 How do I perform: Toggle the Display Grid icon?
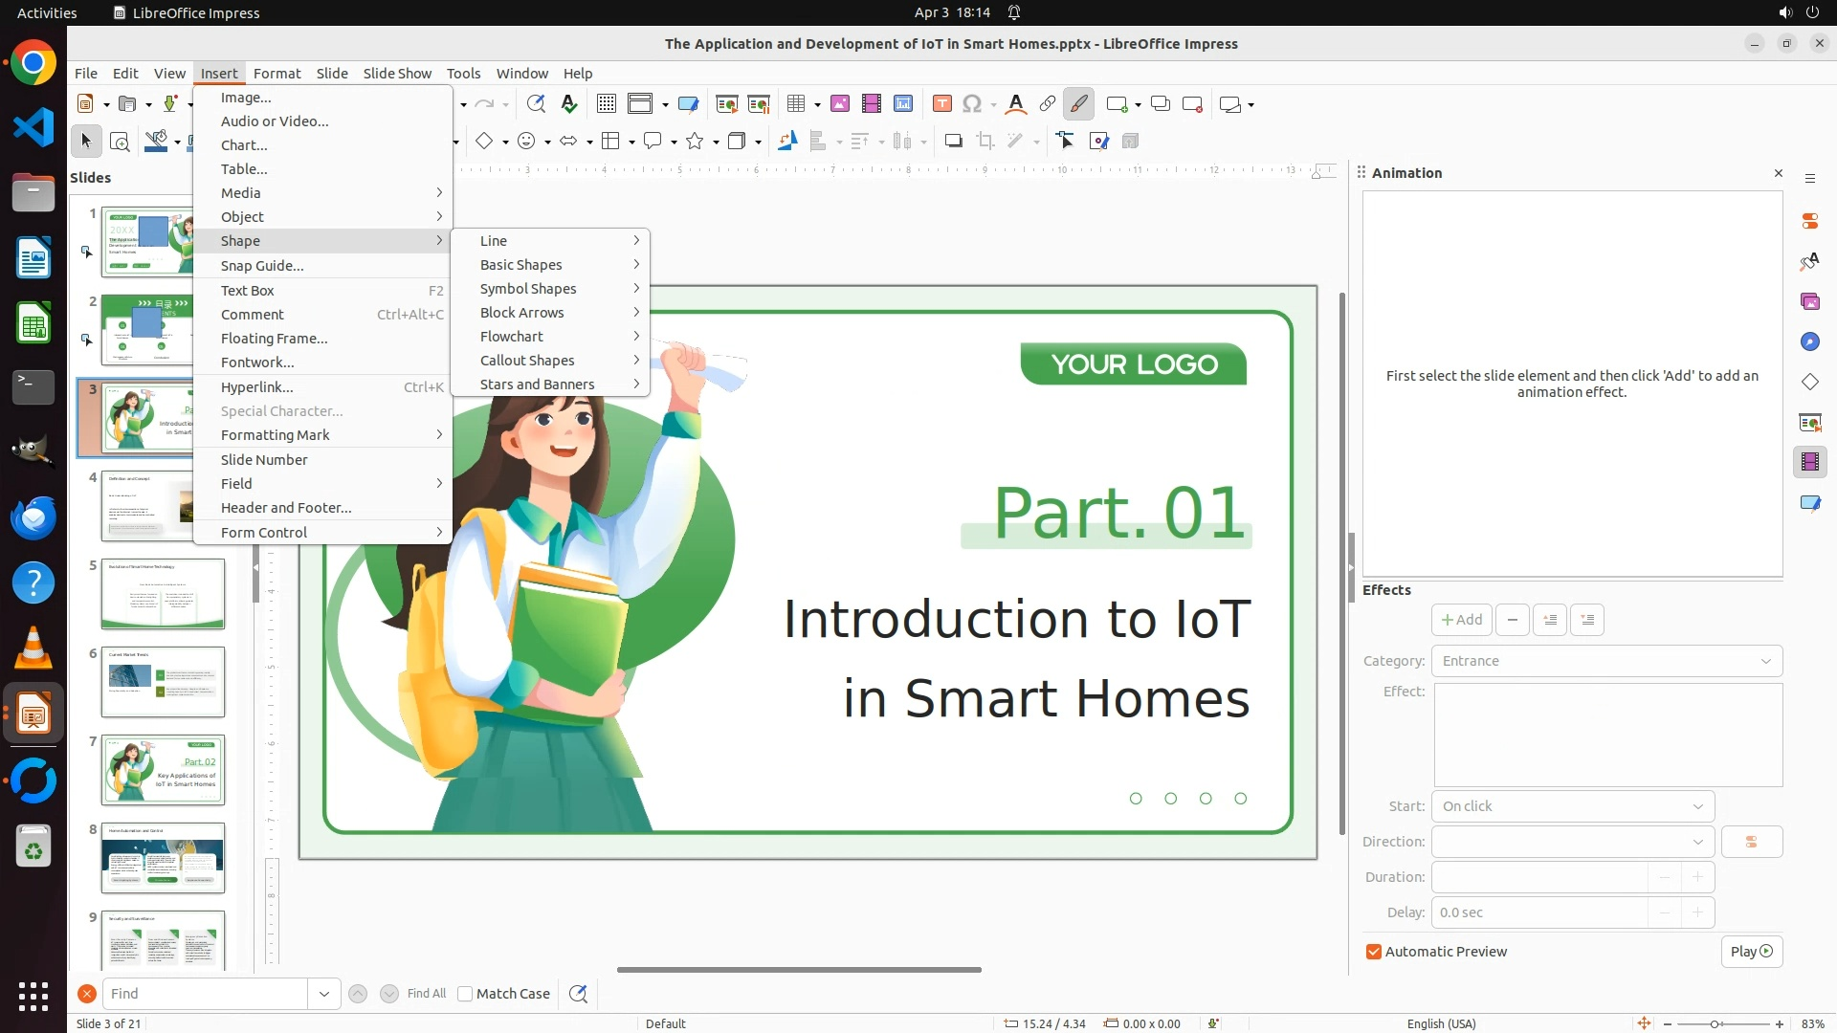(x=606, y=104)
